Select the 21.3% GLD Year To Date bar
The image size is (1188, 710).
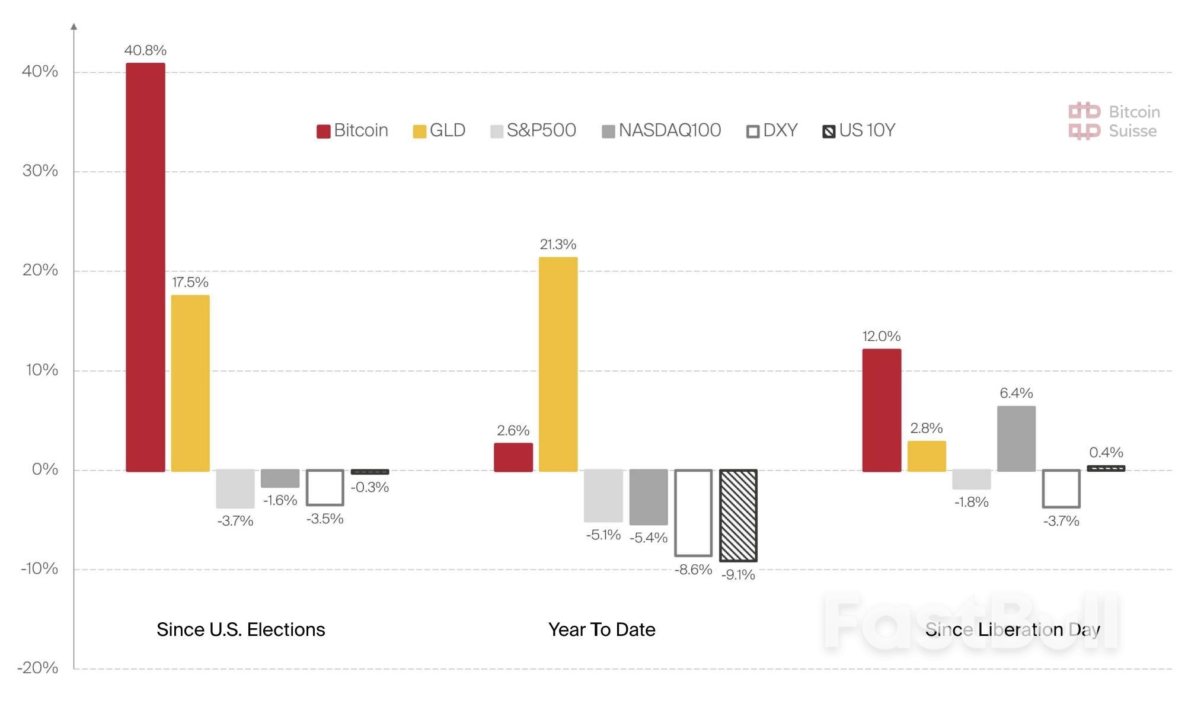[558, 364]
